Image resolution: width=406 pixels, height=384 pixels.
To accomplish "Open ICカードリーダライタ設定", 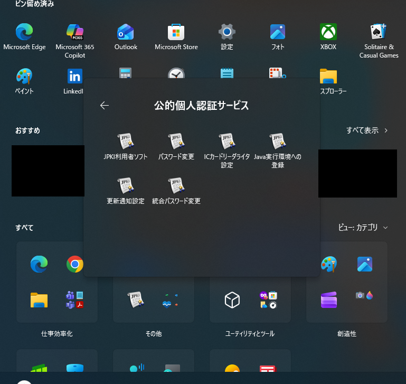I will [x=227, y=151].
